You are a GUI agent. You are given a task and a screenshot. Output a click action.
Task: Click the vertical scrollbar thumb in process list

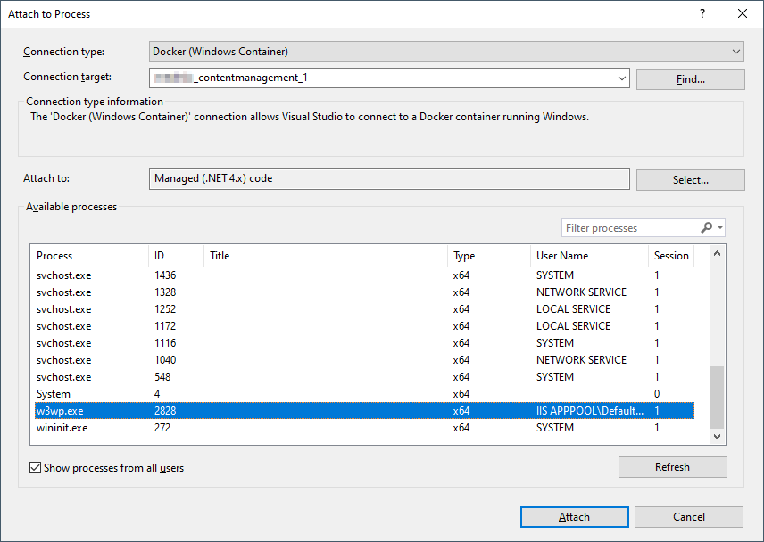[717, 397]
